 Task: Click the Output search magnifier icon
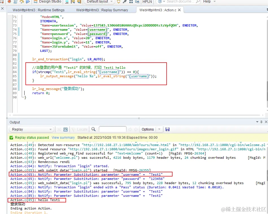(x=93, y=129)
